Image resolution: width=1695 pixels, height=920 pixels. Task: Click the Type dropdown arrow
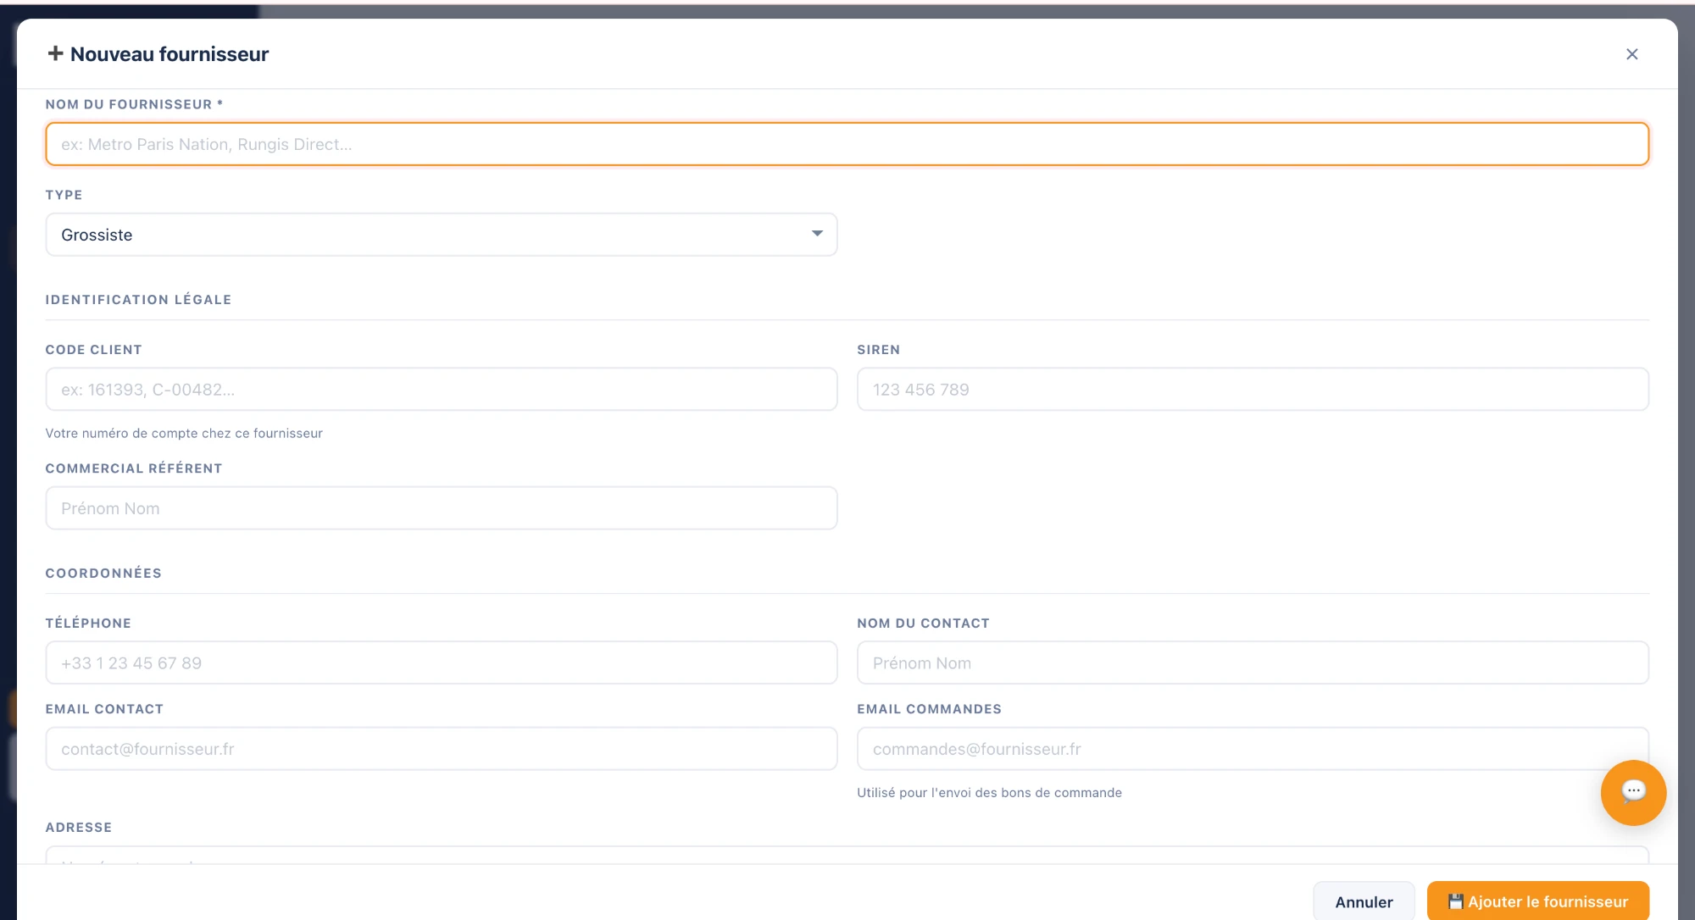(817, 234)
